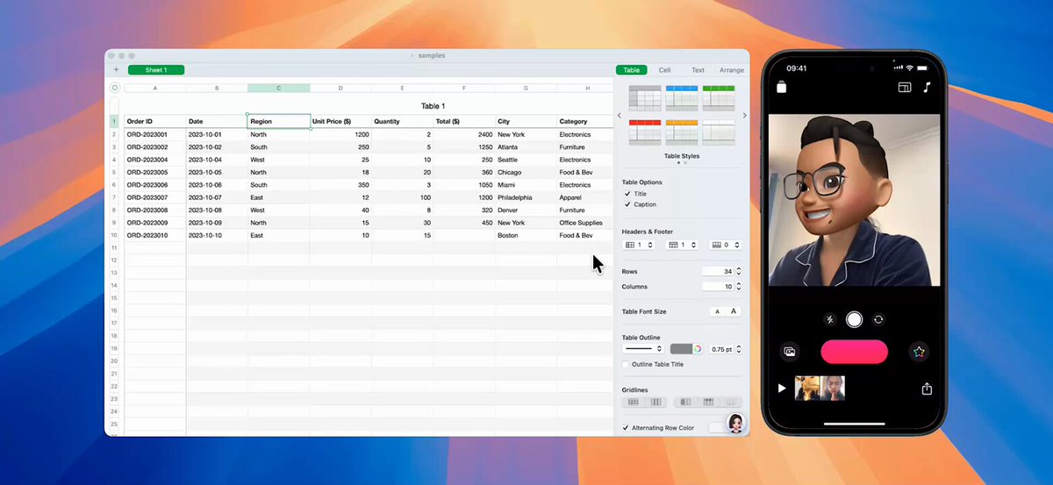Click the table outline color swatch
The width and height of the screenshot is (1053, 485).
tap(681, 349)
